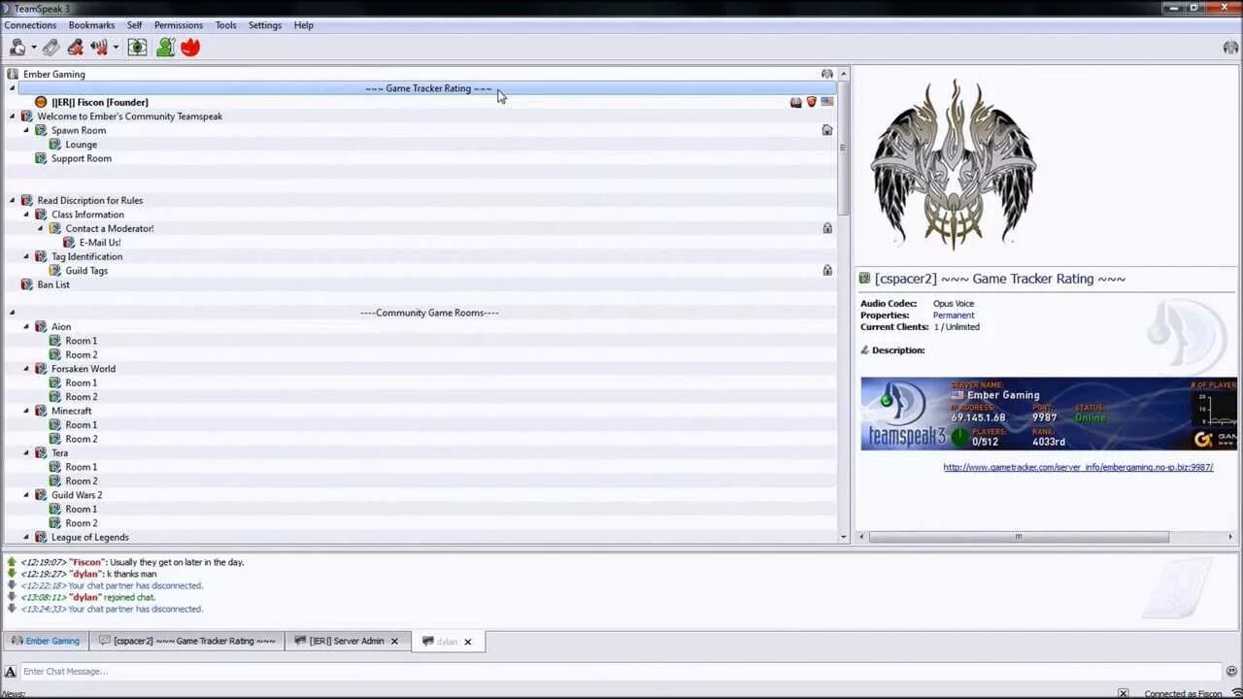
Task: Collapse the Spawn Room channel
Action: [x=26, y=130]
